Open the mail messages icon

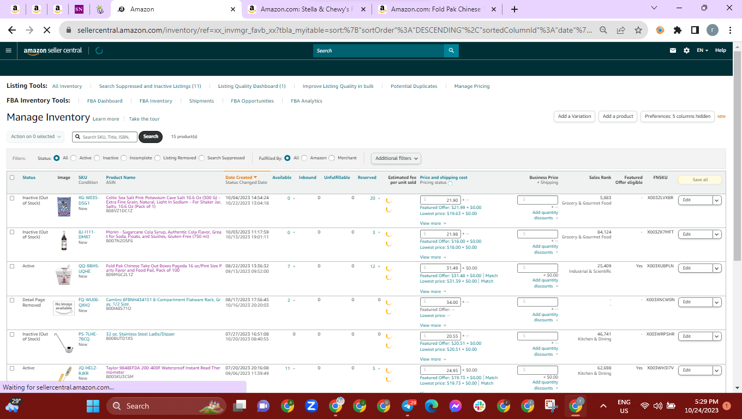673,50
